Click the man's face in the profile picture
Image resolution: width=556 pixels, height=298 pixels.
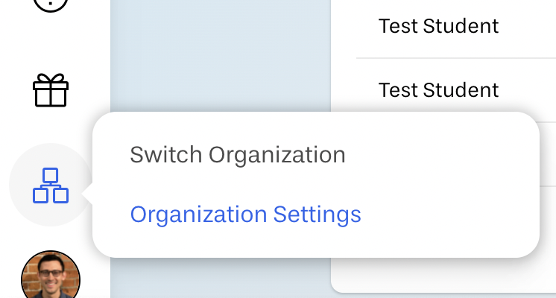(51, 273)
